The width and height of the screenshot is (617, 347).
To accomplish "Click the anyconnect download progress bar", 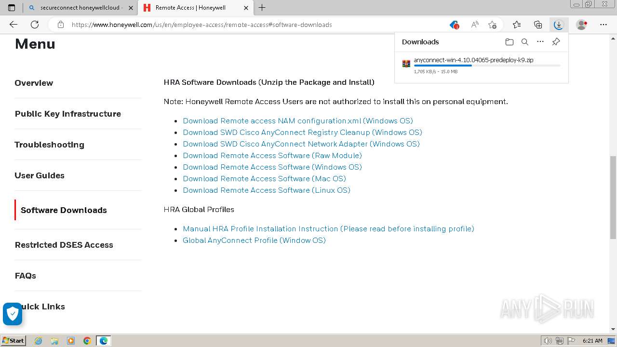I will 487,66.
